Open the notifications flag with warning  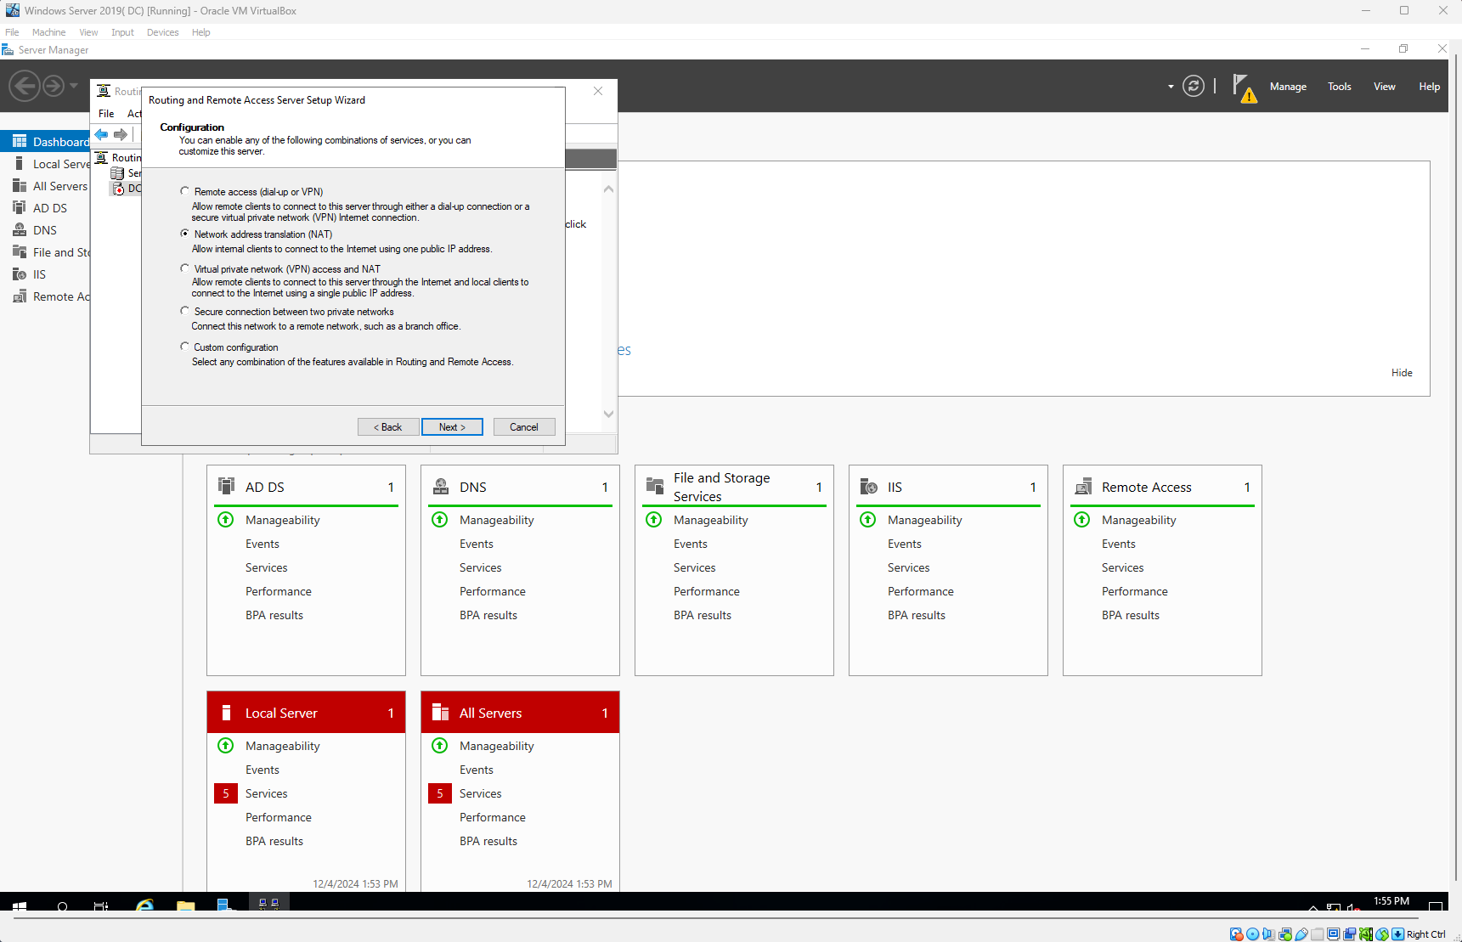tap(1244, 87)
